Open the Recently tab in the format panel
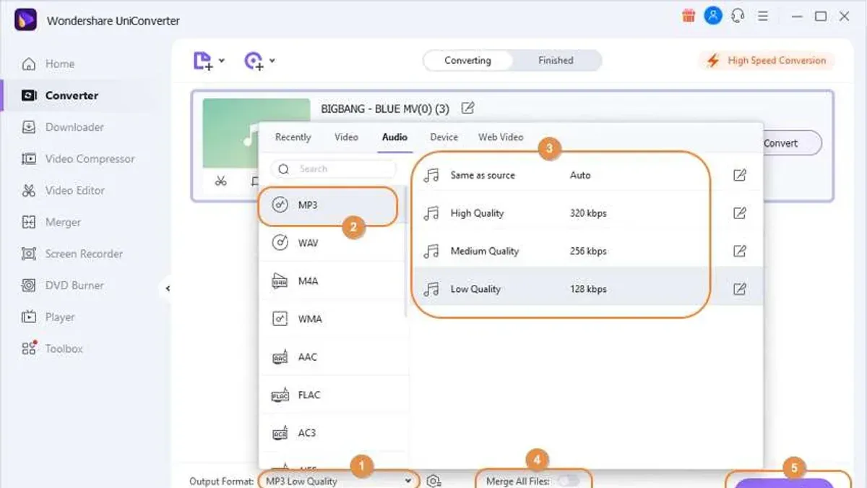Viewport: 867px width, 488px height. tap(293, 137)
